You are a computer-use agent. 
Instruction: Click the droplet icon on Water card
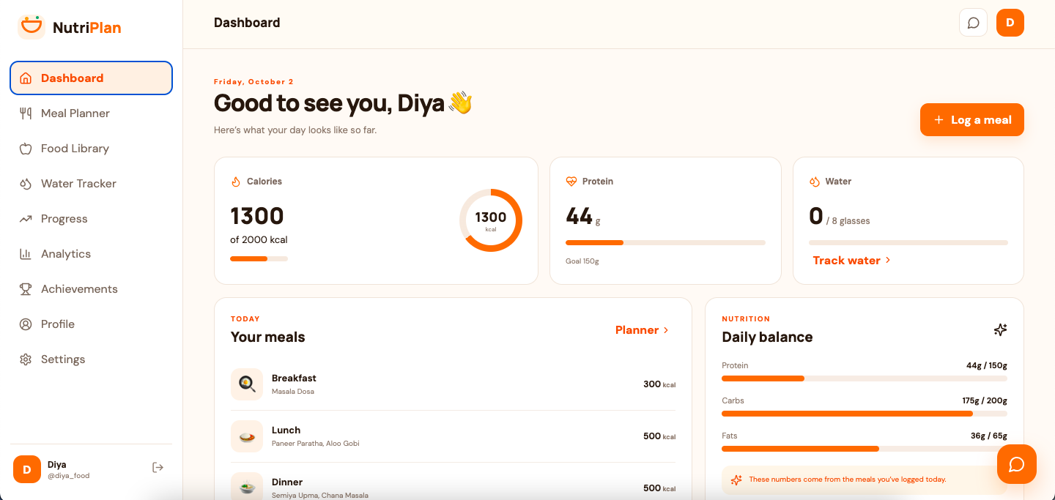point(815,182)
